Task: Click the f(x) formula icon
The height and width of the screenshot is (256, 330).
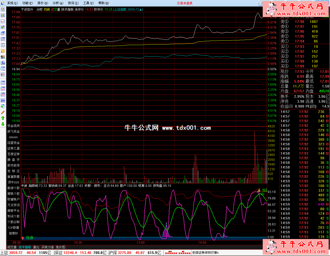Action: tap(3, 63)
